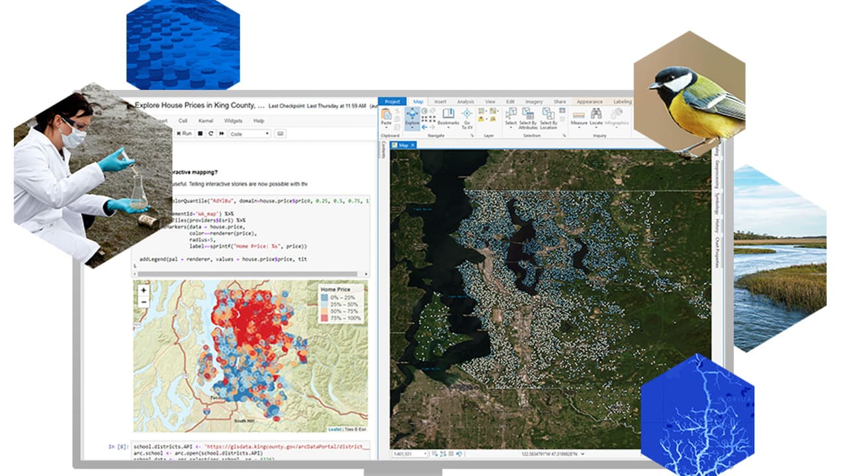
Task: Zoom in using the plus button on the map
Action: pos(144,291)
